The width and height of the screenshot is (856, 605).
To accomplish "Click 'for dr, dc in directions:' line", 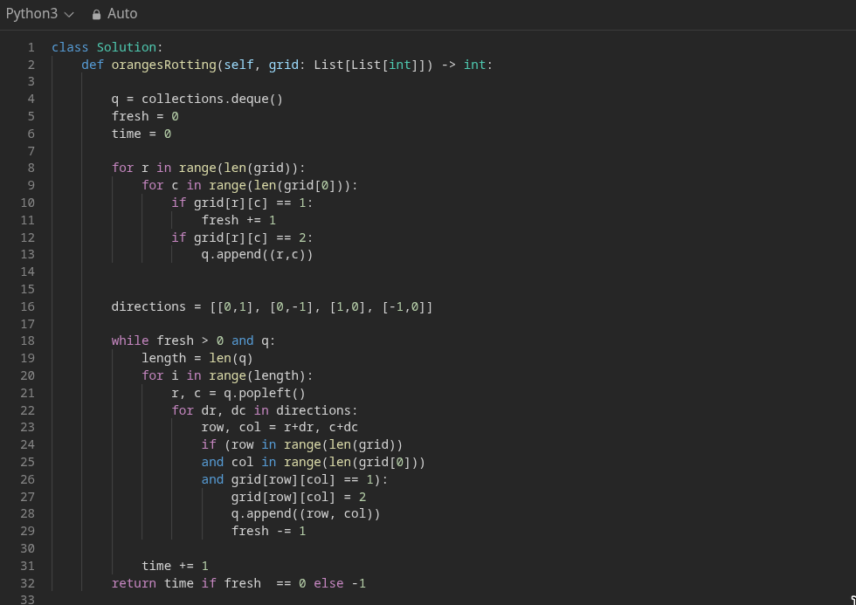I will pyautogui.click(x=264, y=411).
